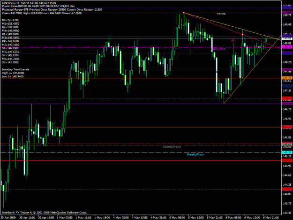Click the gray 145.62 price tag
293x220 pixels.
click(x=287, y=144)
